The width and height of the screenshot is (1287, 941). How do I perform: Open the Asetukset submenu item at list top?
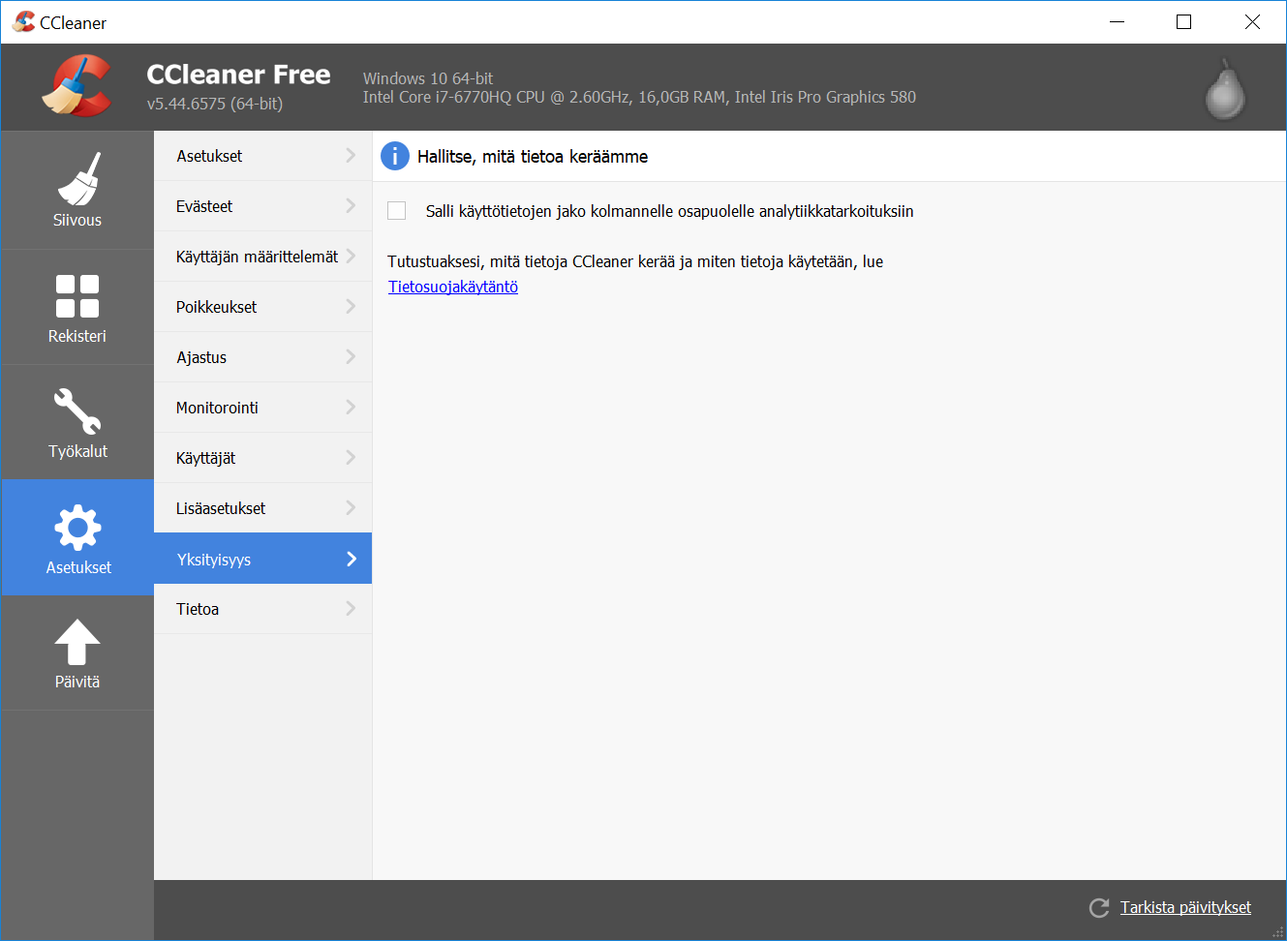pos(262,156)
